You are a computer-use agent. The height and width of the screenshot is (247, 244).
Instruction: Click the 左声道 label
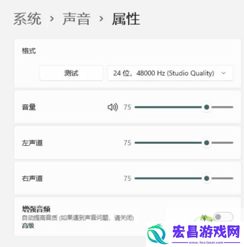[x=32, y=143]
